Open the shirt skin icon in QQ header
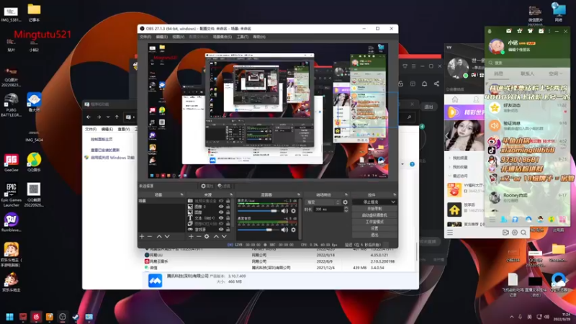Image resolution: width=576 pixels, height=324 pixels. (x=530, y=31)
